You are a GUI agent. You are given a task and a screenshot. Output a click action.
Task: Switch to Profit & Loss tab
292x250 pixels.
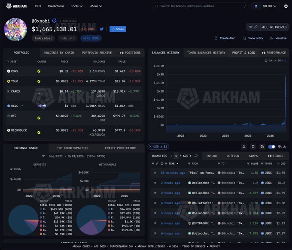243,53
